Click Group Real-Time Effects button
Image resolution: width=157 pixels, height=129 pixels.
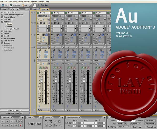click(x=15, y=113)
